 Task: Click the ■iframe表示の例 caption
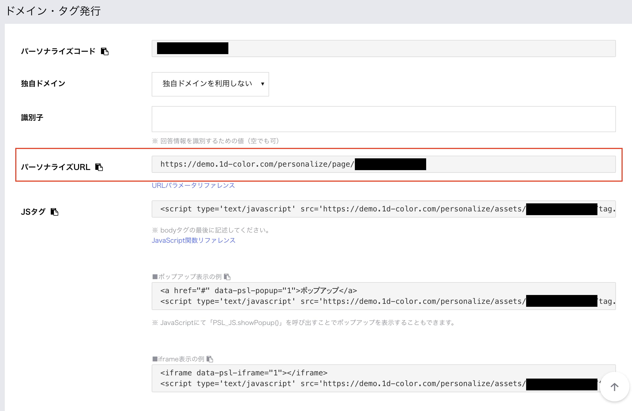click(x=178, y=359)
